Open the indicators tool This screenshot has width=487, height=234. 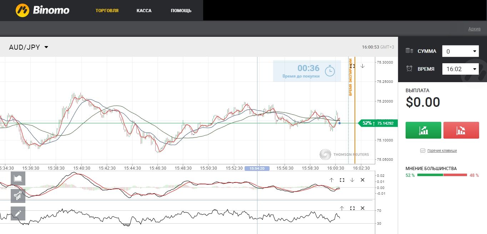click(x=18, y=196)
